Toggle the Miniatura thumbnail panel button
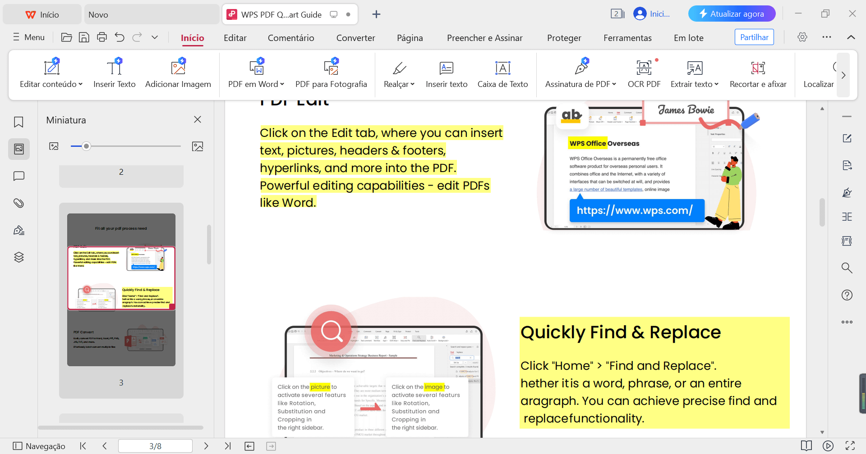Screen dimensions: 866x454 [x=19, y=149]
